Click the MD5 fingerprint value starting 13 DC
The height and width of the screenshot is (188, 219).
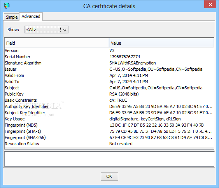pos(156,125)
